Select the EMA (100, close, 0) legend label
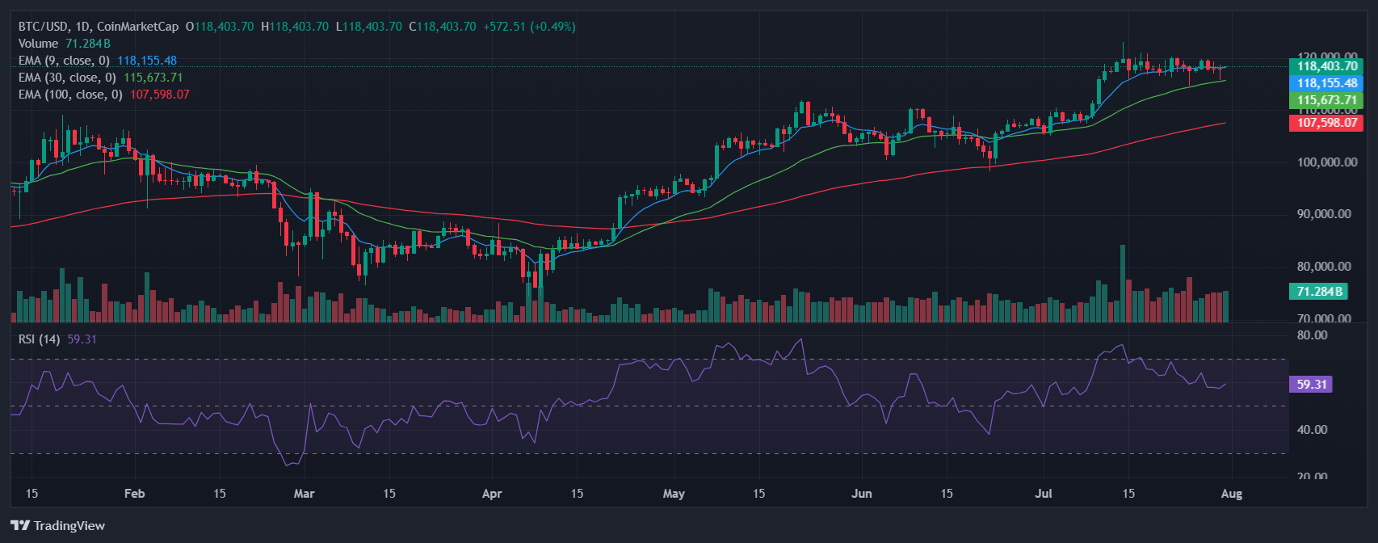1378x543 pixels. 70,95
